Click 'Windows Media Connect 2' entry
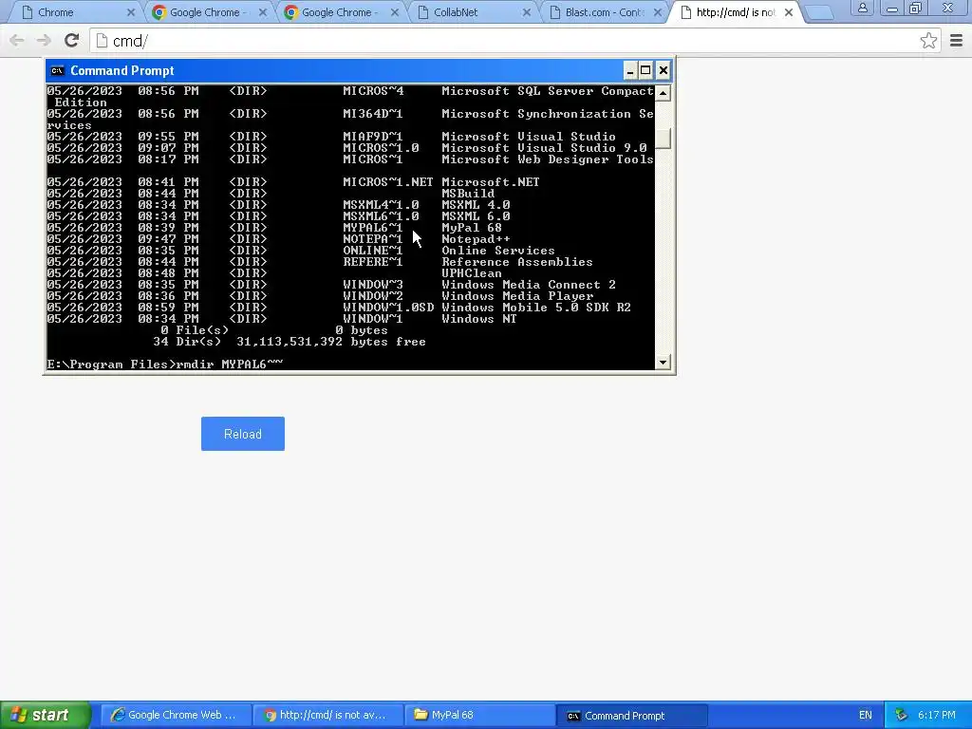This screenshot has height=729, width=972. click(528, 285)
